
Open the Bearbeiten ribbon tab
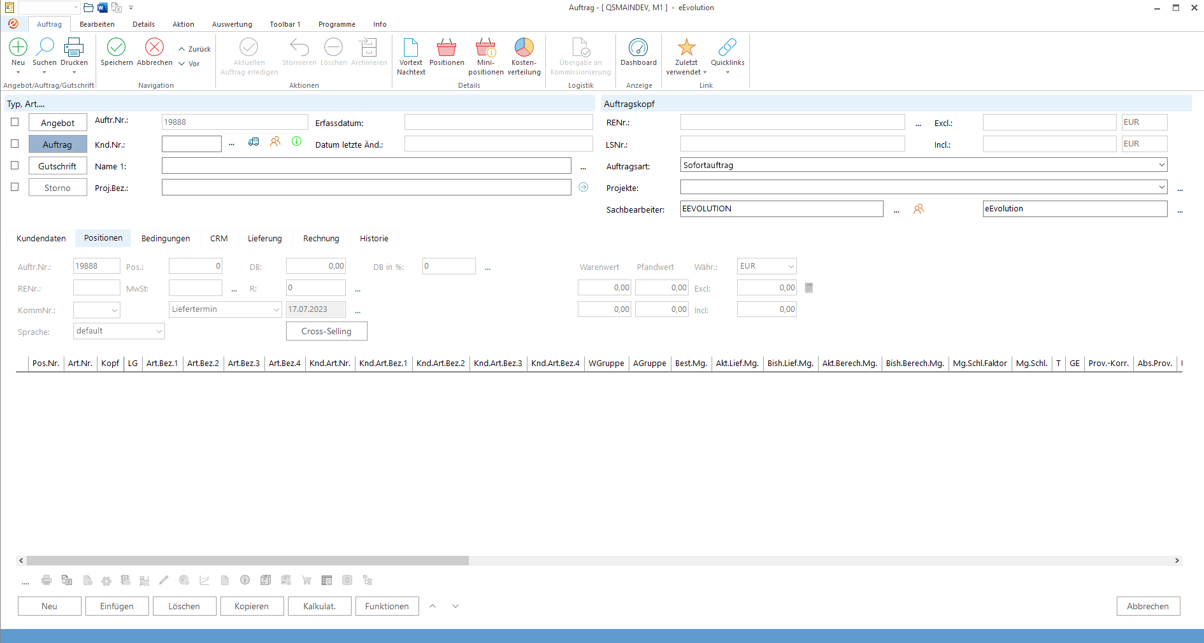click(97, 24)
